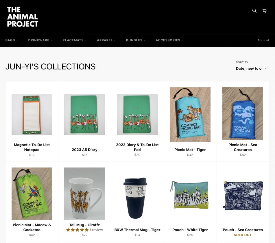Screen dimensions: 275x243
Task: Open the Tall Mug Giraffe star rating
Action: tap(77, 230)
